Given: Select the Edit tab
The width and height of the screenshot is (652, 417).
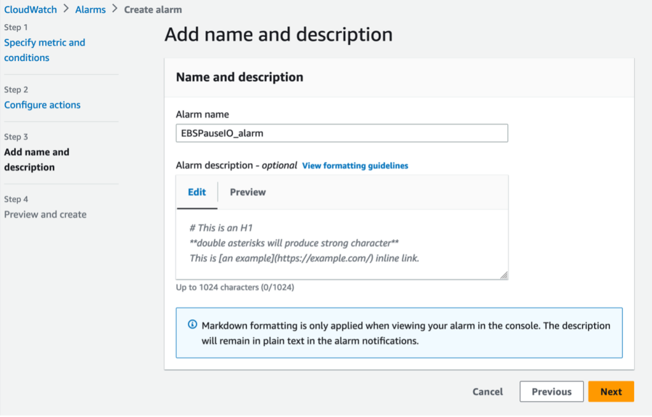Looking at the screenshot, I should tap(197, 192).
